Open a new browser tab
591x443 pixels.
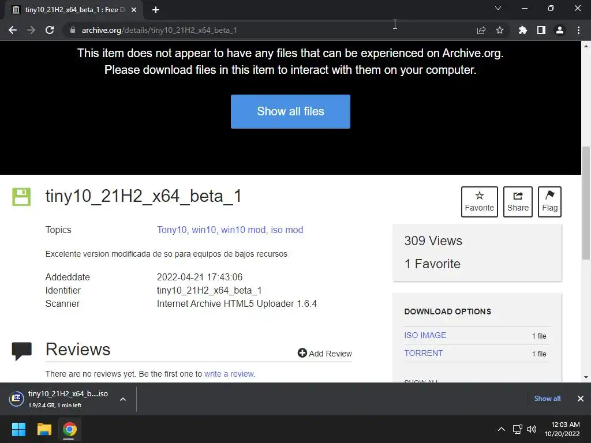click(156, 10)
